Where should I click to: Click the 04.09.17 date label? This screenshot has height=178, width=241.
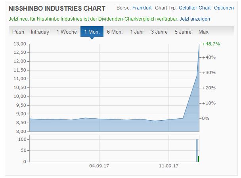click(x=99, y=166)
